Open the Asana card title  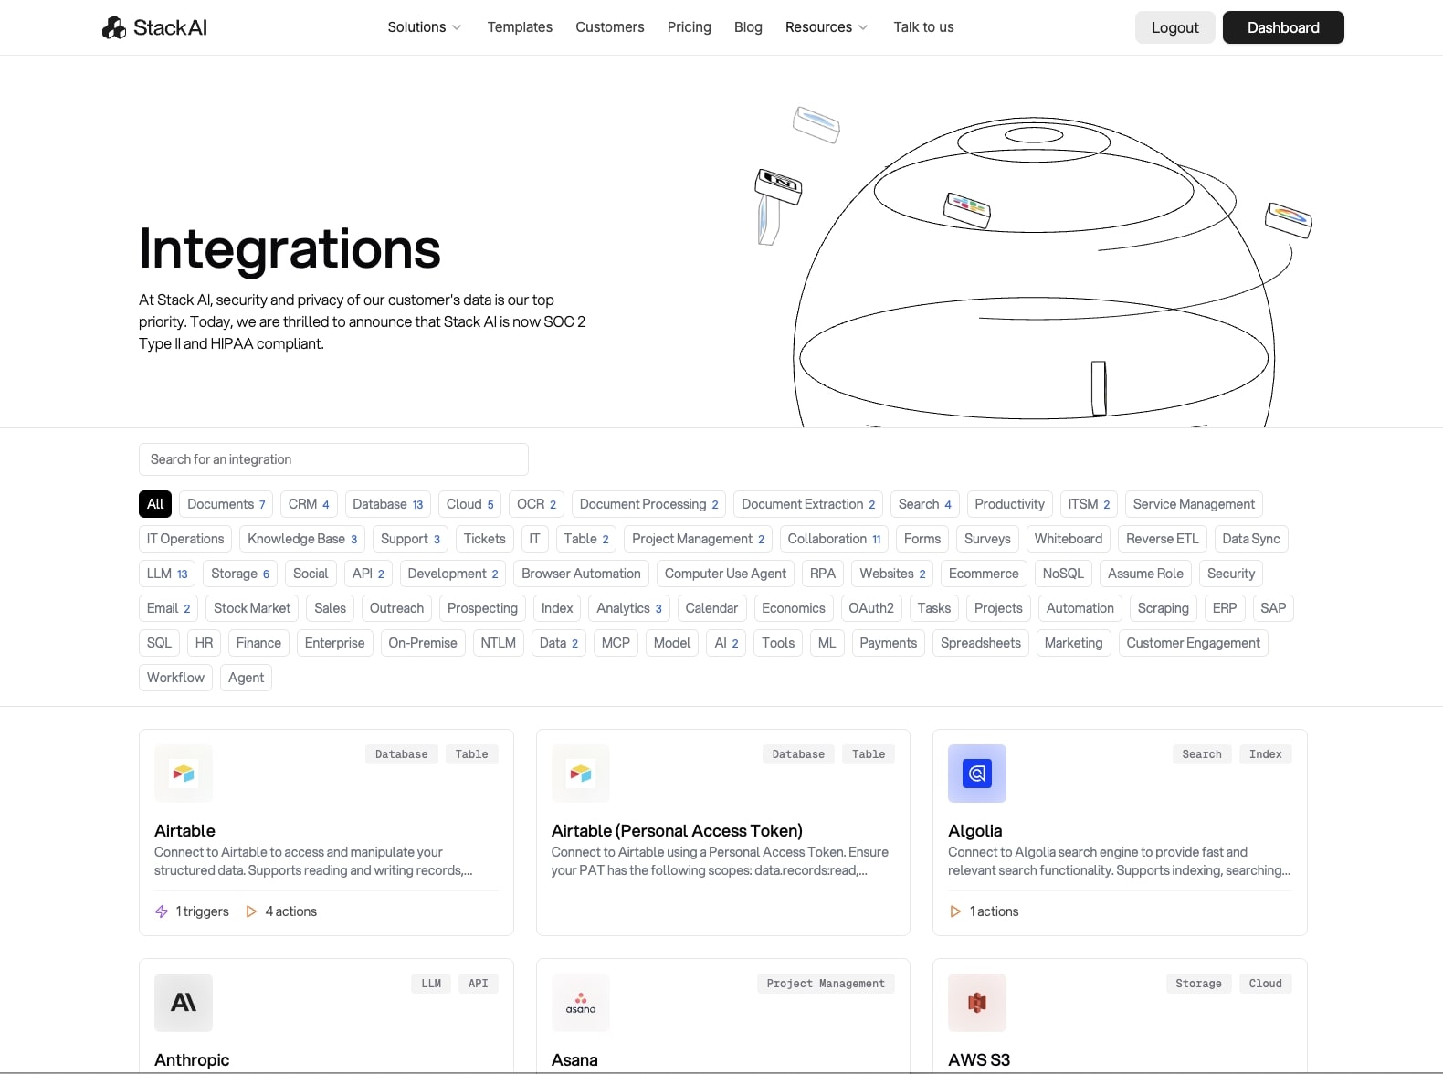tap(574, 1060)
